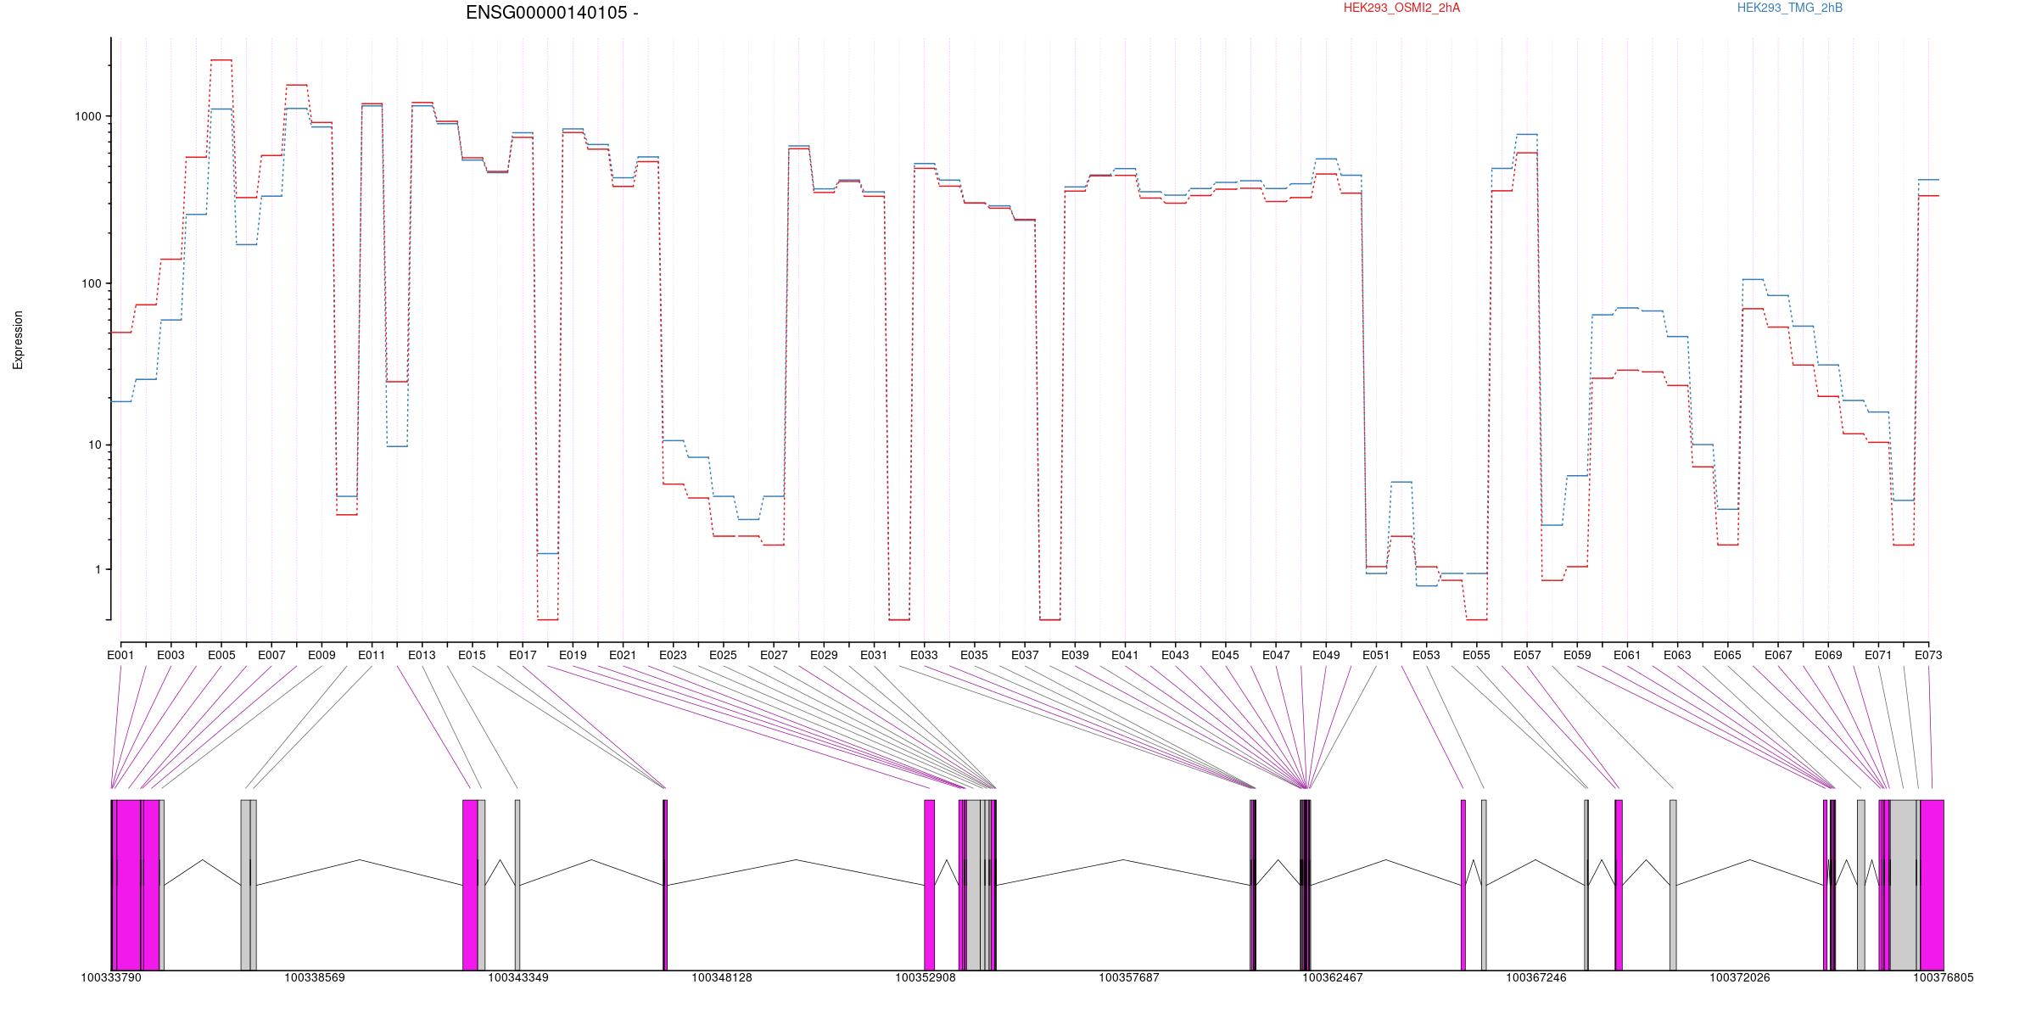The image size is (2036, 1018).
Task: Click exon bin label E029
Action: tap(824, 655)
